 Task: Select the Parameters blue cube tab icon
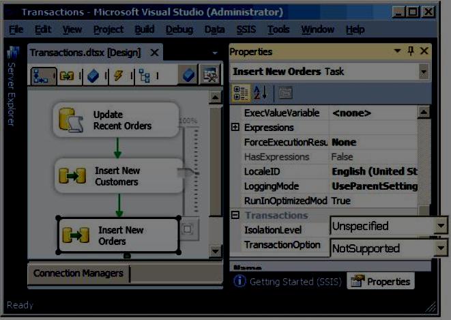point(93,76)
